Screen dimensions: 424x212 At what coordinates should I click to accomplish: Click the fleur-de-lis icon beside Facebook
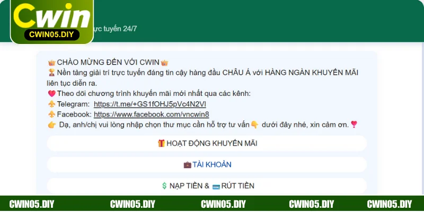[51, 114]
